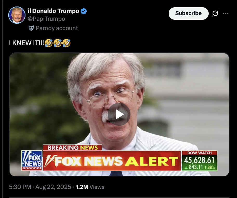237x198 pixels.
Task: View the 1.2M Views count
Action: (90, 187)
